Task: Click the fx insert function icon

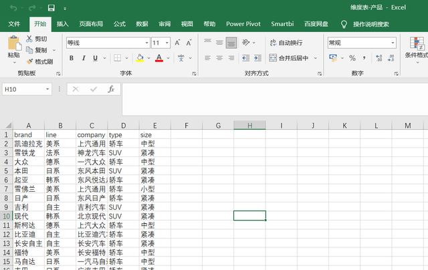Action: click(111, 89)
